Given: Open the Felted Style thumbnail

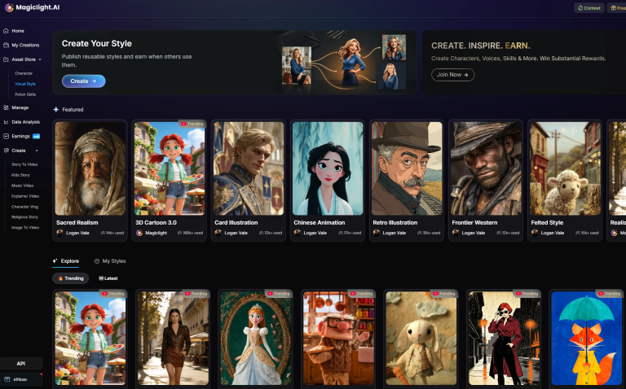Looking at the screenshot, I should (x=565, y=168).
